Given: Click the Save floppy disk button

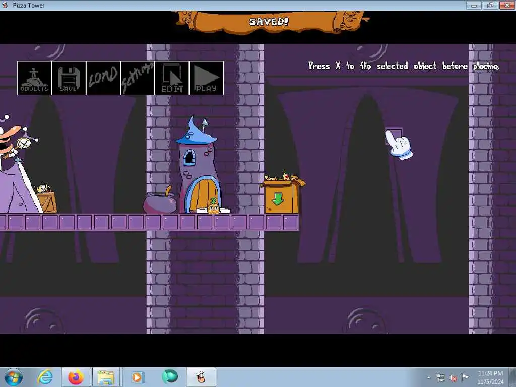Looking at the screenshot, I should [69, 78].
